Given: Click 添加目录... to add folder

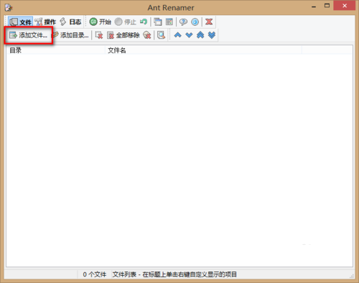Looking at the screenshot, I should (70, 35).
